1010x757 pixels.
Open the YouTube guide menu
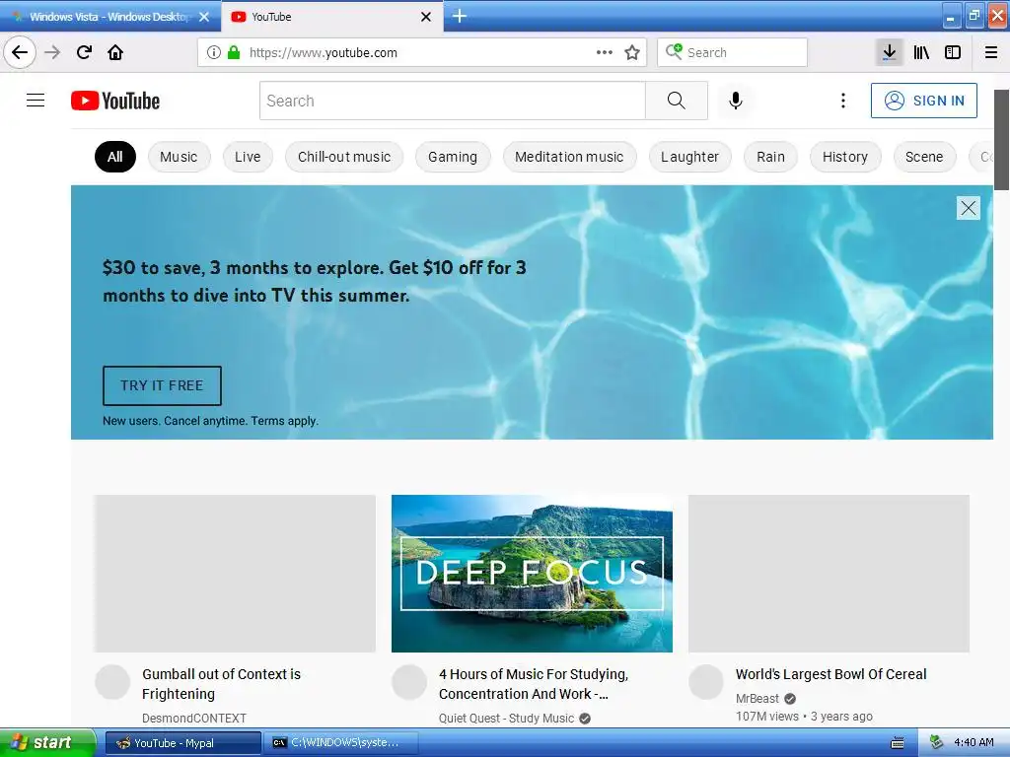tap(36, 101)
